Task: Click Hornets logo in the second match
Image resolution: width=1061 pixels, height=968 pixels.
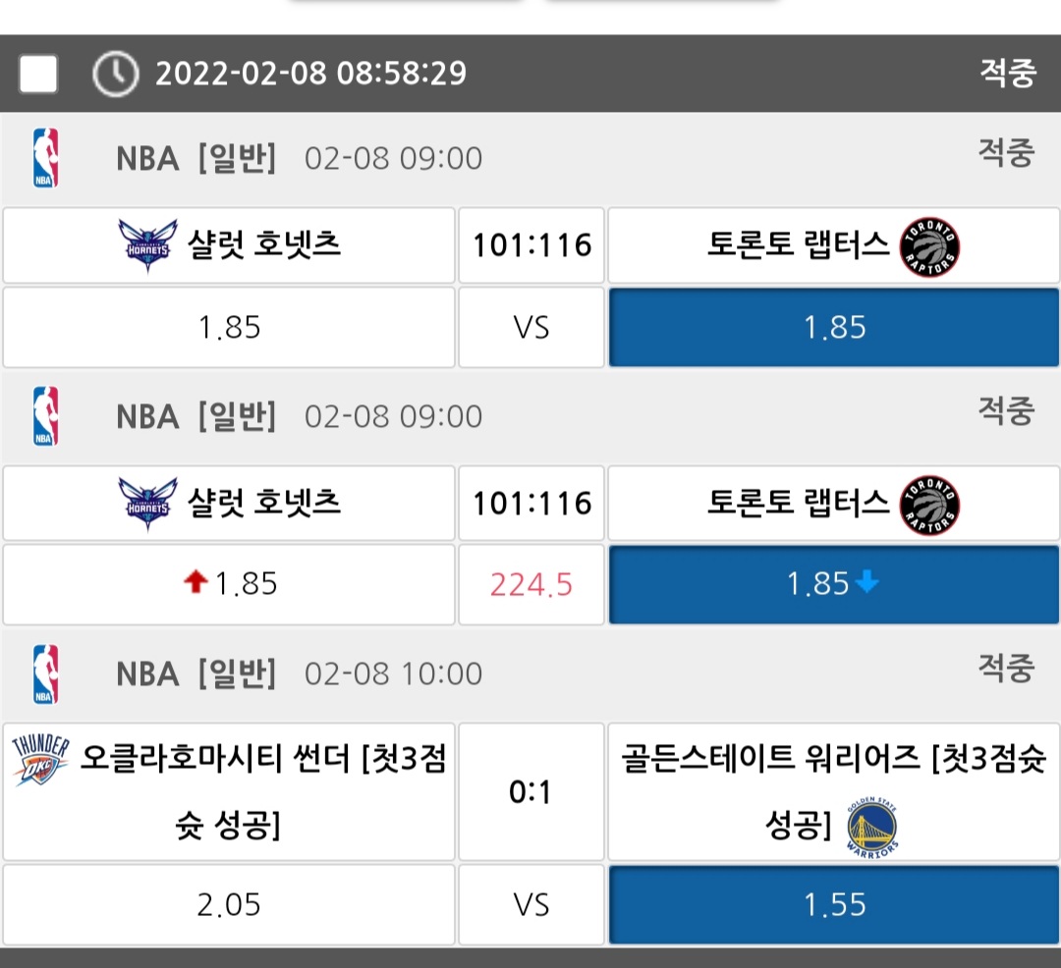Action: [x=147, y=503]
